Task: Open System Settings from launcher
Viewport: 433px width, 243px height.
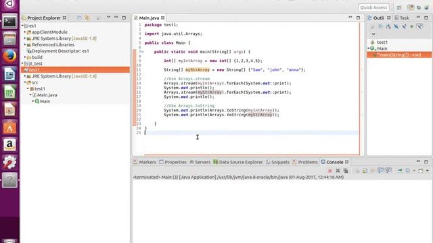Action: coord(9,163)
